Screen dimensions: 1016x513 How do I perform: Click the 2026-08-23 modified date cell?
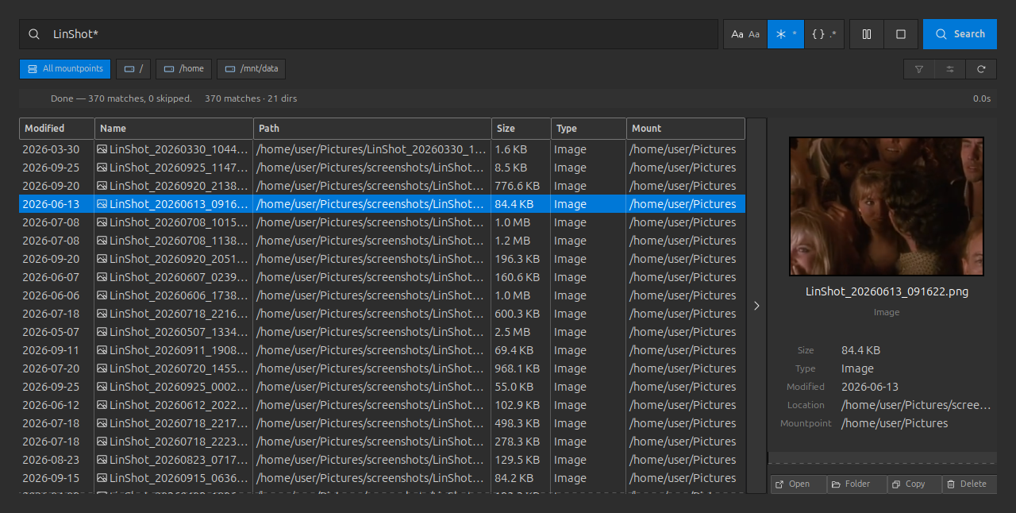(57, 460)
